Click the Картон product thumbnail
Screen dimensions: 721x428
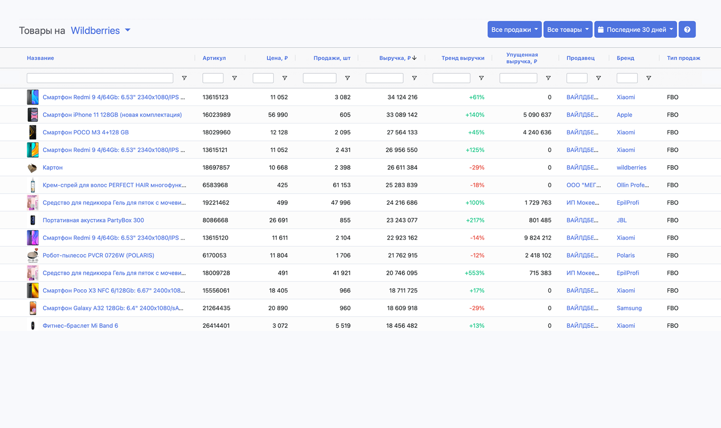click(33, 167)
